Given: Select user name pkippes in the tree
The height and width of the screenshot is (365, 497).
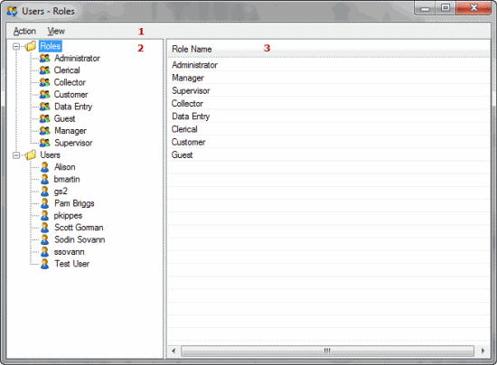Looking at the screenshot, I should pyautogui.click(x=68, y=216).
